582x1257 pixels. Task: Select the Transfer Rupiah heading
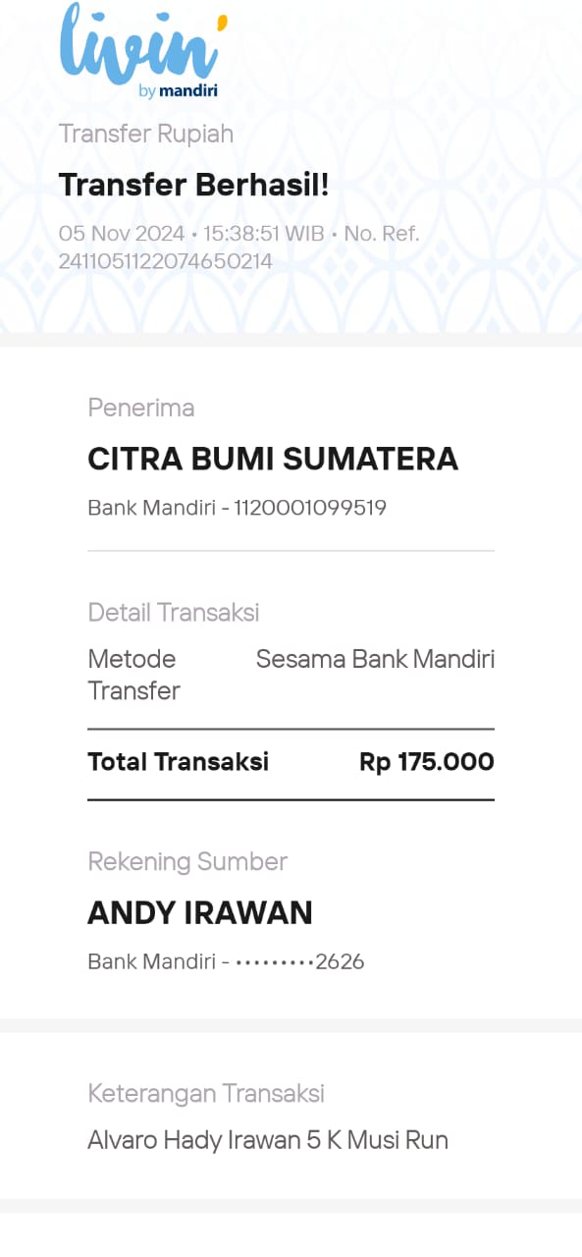point(146,134)
